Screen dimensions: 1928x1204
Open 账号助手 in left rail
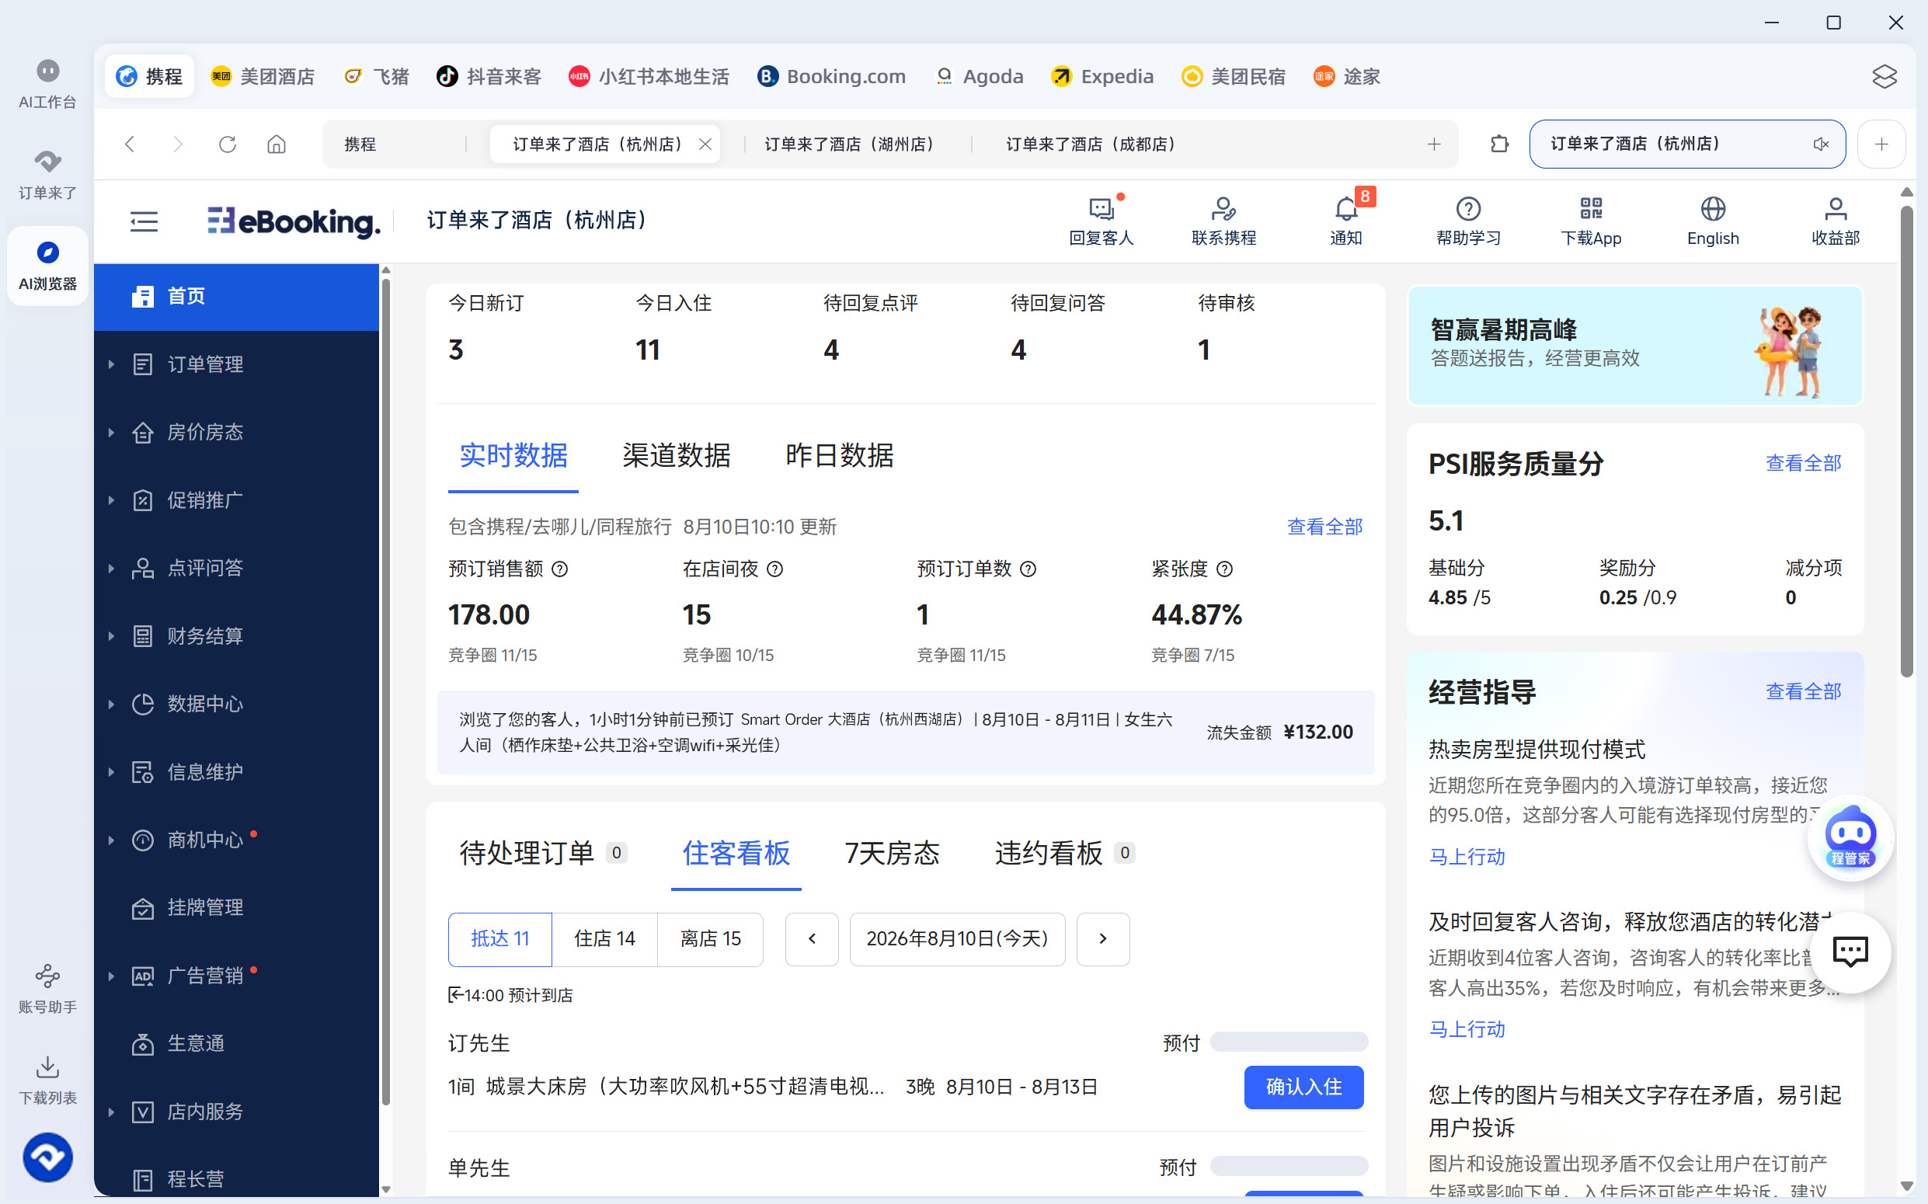tap(48, 989)
